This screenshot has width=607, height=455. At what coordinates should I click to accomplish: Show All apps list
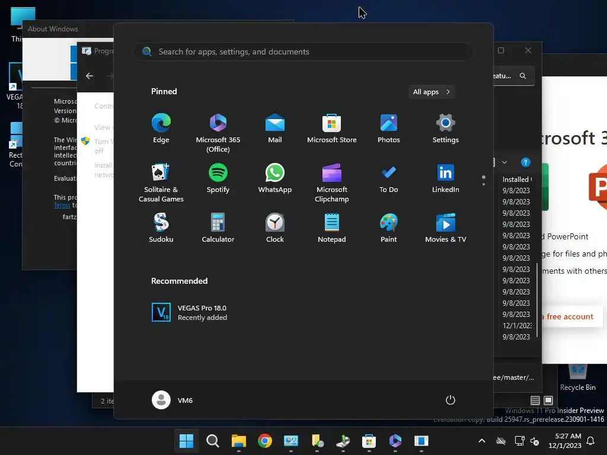[x=432, y=92]
